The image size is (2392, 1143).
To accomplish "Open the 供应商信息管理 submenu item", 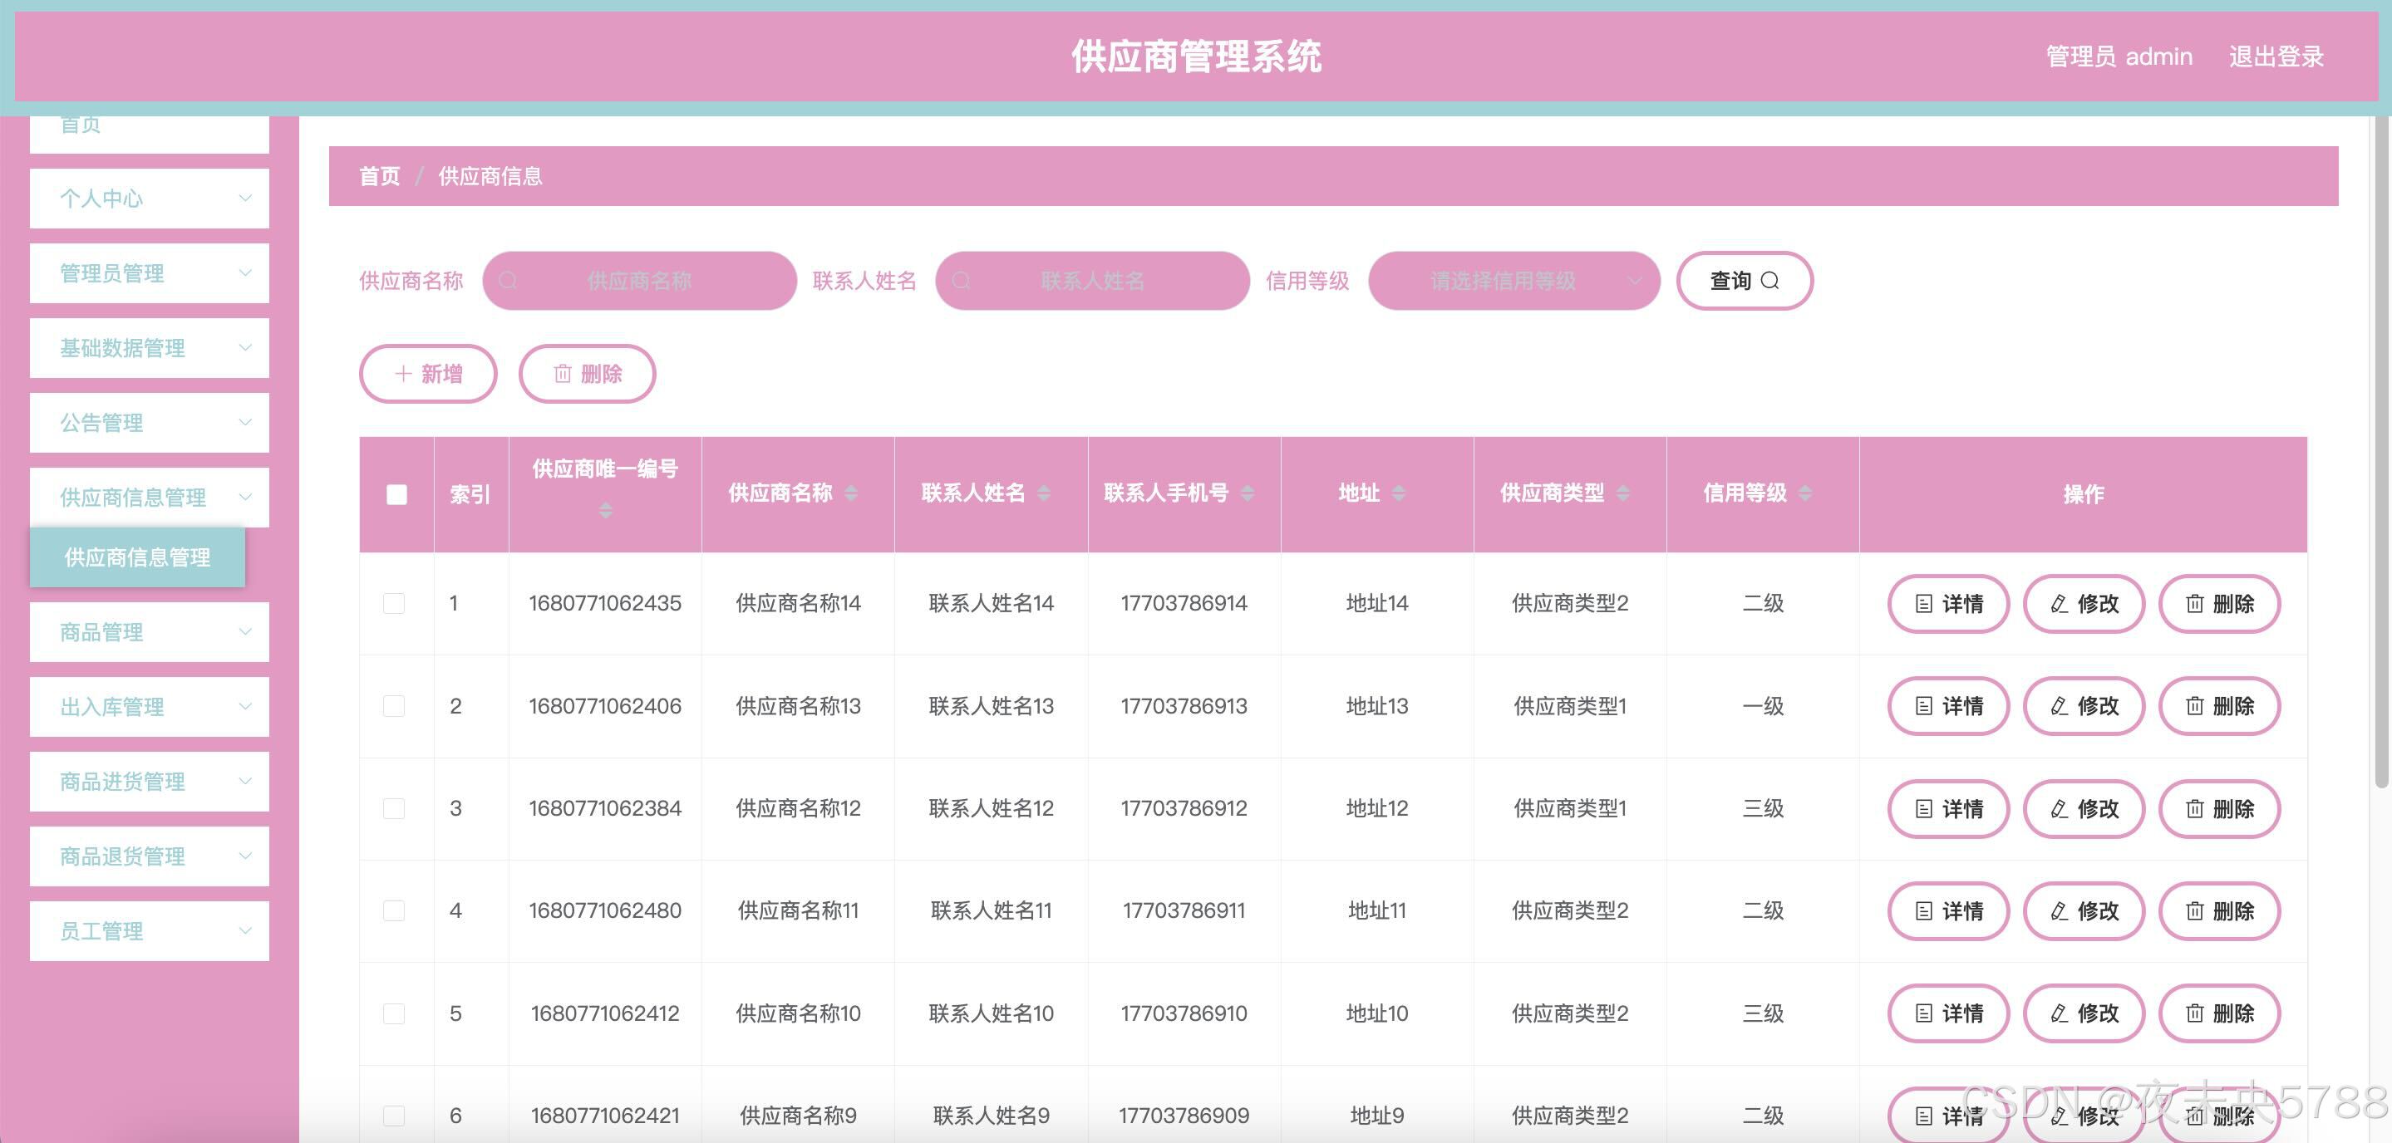I will click(137, 557).
